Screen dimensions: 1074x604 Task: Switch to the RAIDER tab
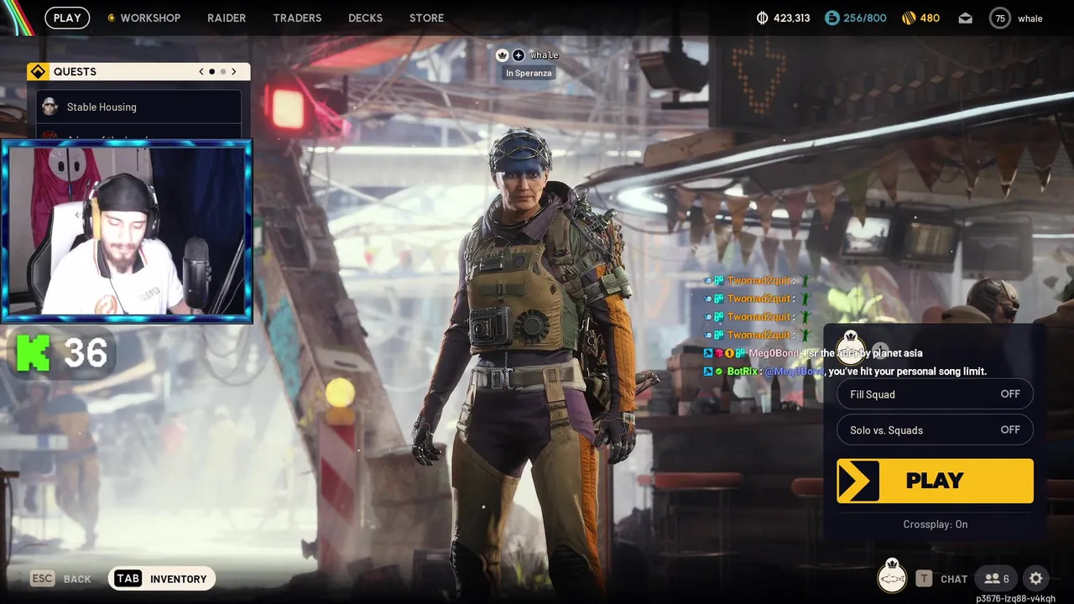(x=227, y=18)
